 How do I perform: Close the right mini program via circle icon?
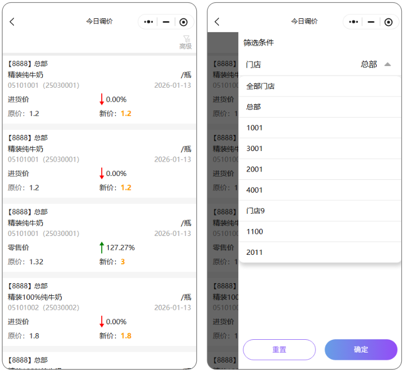[x=388, y=22]
